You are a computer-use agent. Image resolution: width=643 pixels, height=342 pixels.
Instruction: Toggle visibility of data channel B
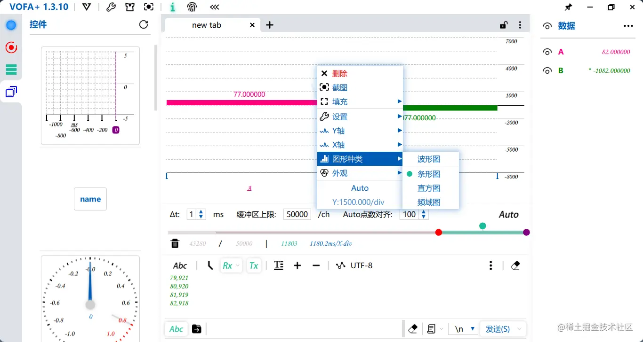pyautogui.click(x=547, y=70)
